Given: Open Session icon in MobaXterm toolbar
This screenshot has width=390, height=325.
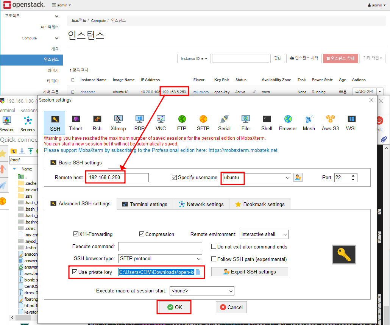Looking at the screenshot, I should tap(6, 124).
